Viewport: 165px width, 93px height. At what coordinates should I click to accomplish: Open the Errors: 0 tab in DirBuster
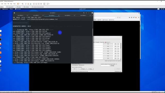pyautogui.click(x=107, y=42)
